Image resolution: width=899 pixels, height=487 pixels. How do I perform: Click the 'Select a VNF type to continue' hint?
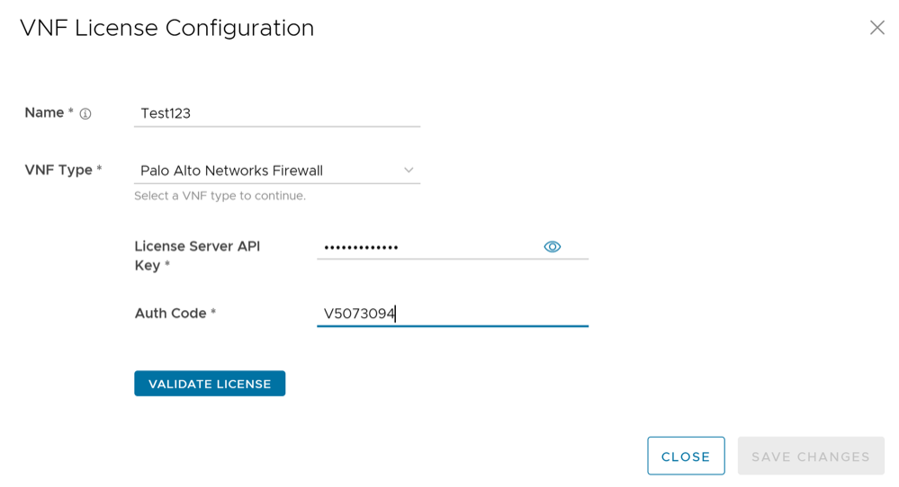pos(220,196)
